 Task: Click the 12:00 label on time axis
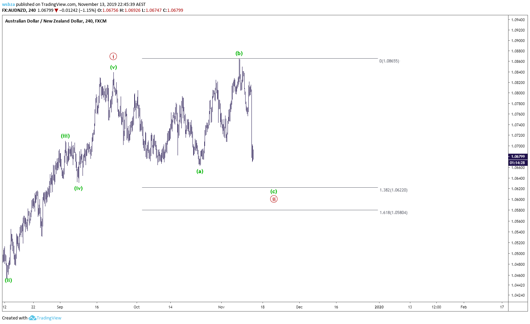(x=436, y=307)
